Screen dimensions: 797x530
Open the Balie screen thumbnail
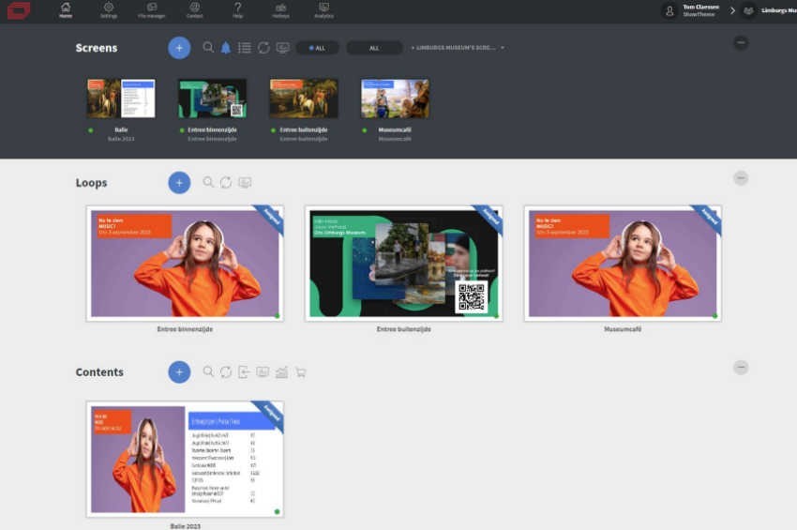tap(121, 98)
